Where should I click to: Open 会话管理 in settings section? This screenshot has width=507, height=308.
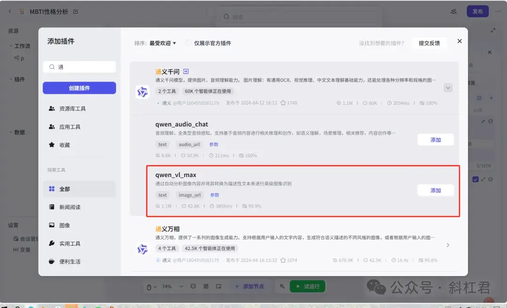25,239
